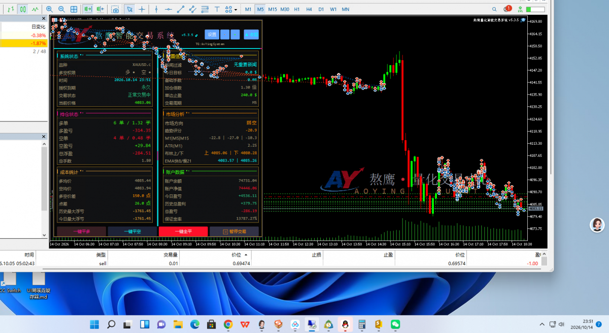Viewport: 609px width, 333px height.
Task: Pick the Fibonacci retracement tool
Action: click(205, 9)
